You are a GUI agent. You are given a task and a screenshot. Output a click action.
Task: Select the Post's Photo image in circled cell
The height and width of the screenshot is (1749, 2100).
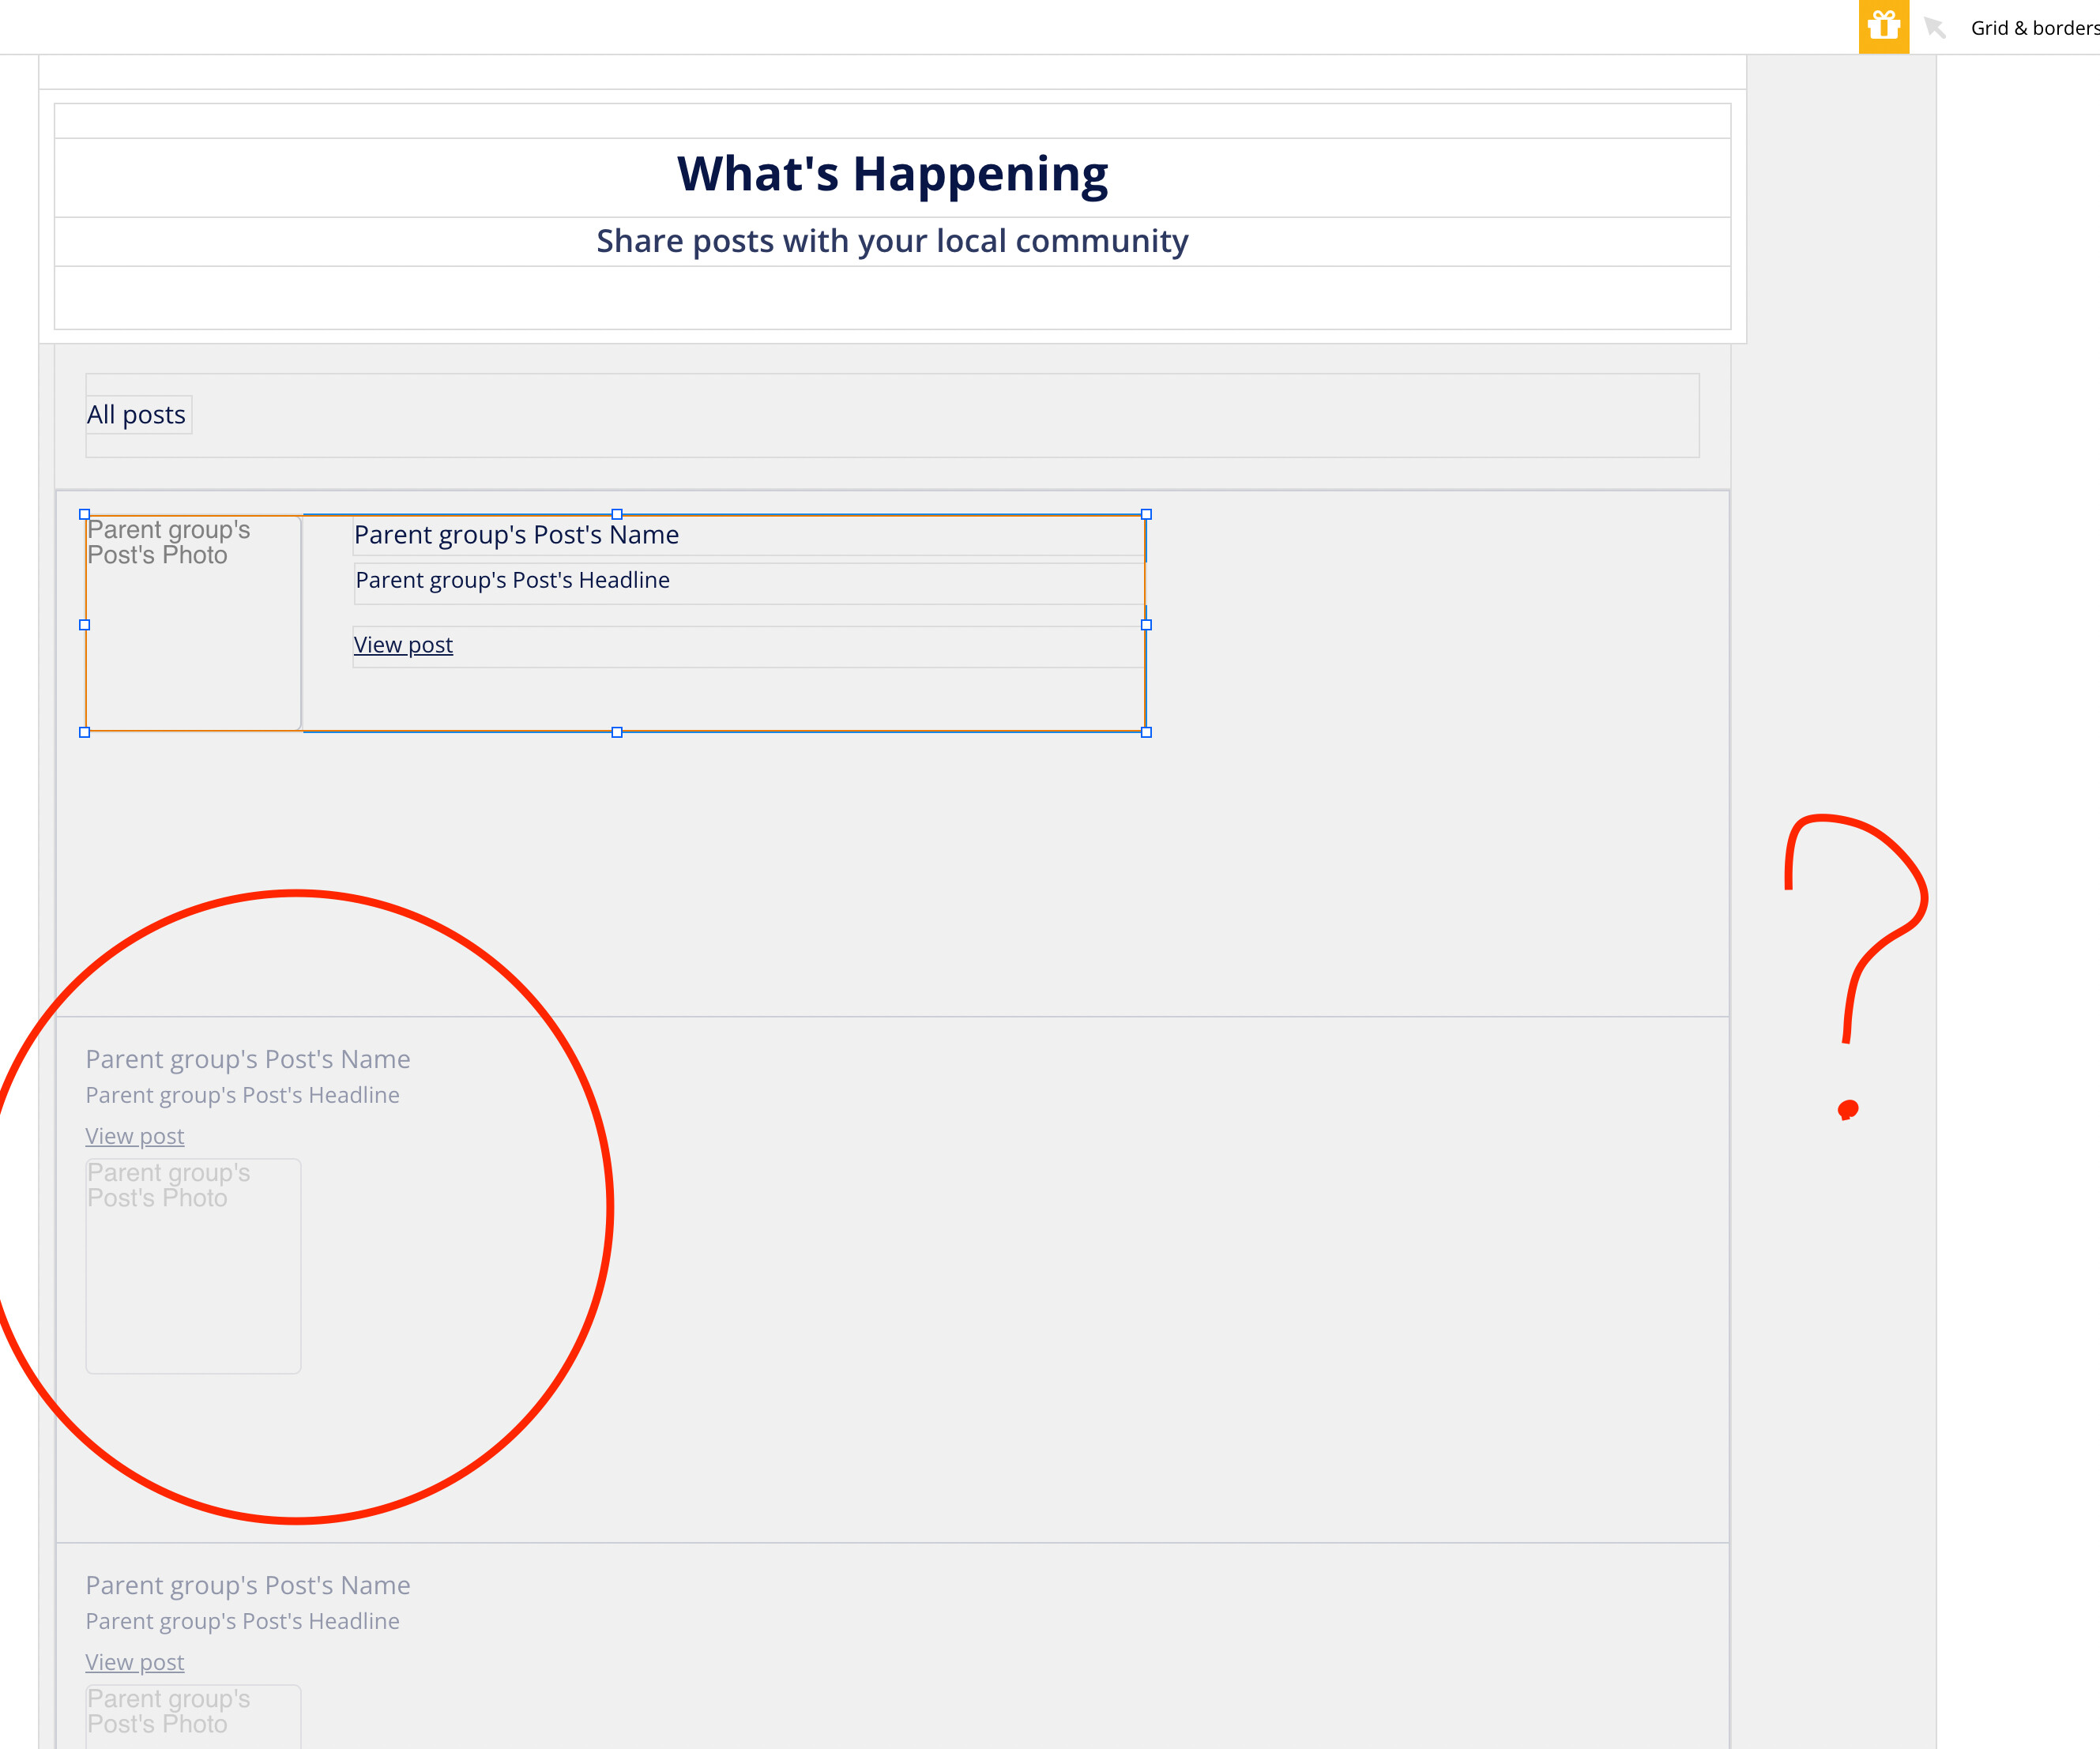pyautogui.click(x=193, y=1265)
